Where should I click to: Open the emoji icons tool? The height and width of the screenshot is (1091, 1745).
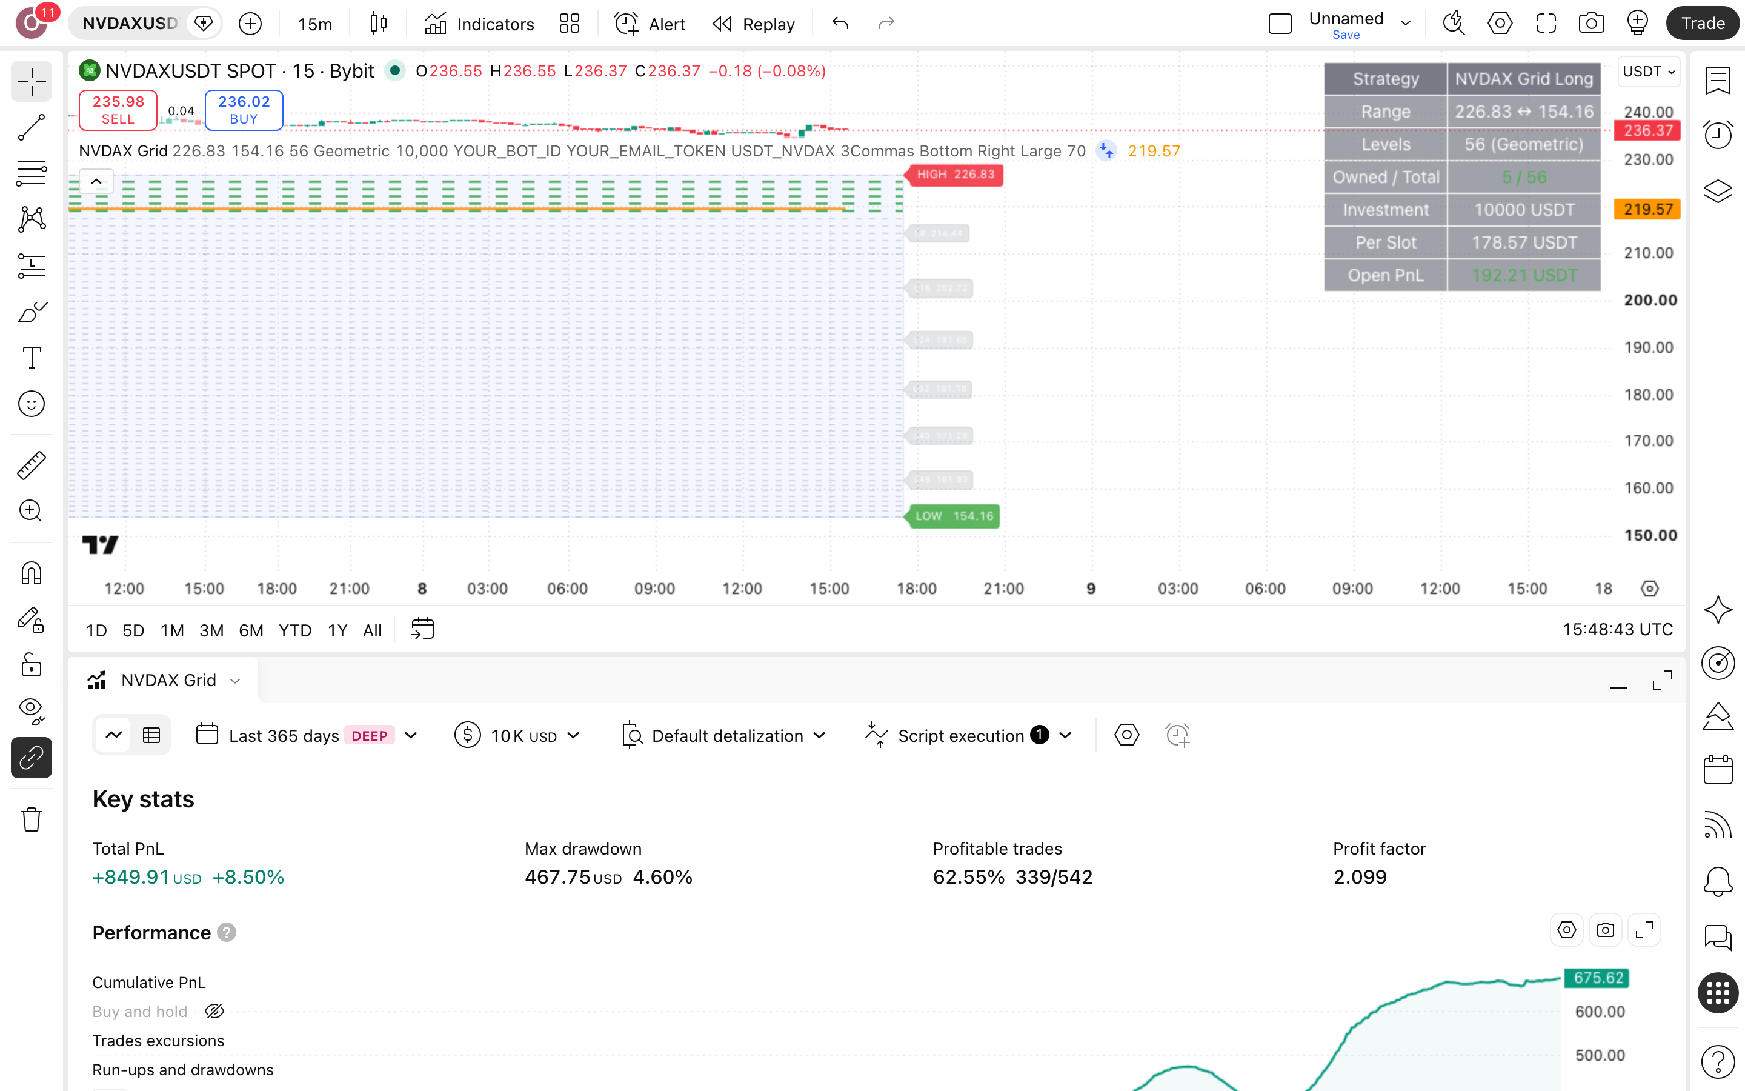tap(31, 403)
